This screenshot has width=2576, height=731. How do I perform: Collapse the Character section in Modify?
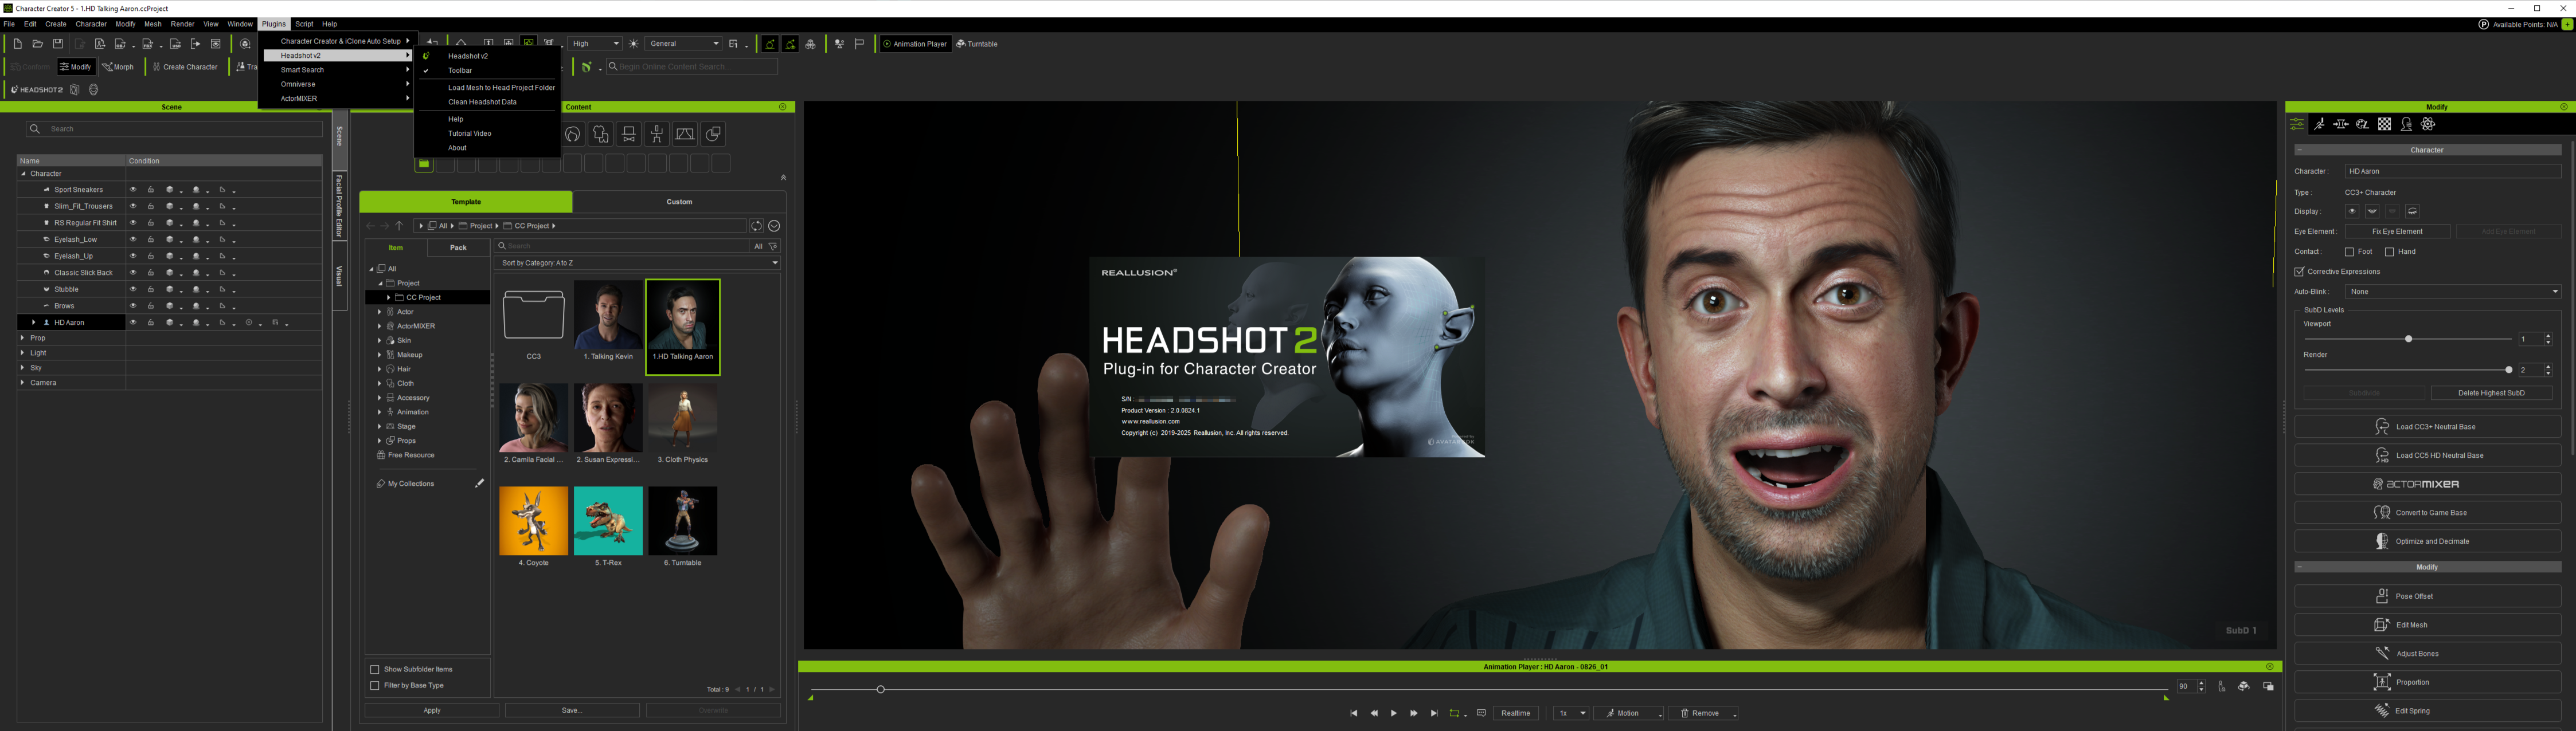[x=2300, y=150]
